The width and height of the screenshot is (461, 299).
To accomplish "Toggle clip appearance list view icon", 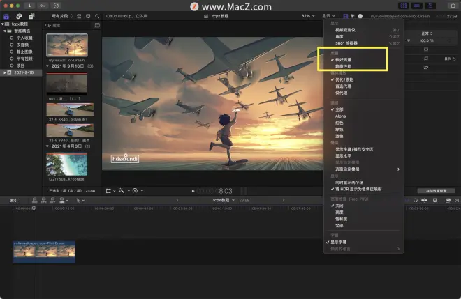I will tap(79, 16).
